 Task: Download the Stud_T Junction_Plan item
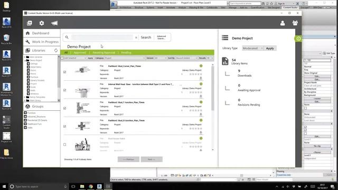click(x=201, y=114)
